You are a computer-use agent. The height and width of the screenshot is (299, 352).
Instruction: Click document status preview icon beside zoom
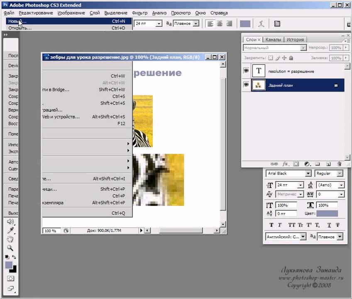point(66,231)
